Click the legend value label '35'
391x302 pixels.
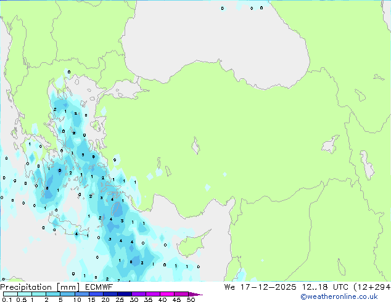click(148, 300)
